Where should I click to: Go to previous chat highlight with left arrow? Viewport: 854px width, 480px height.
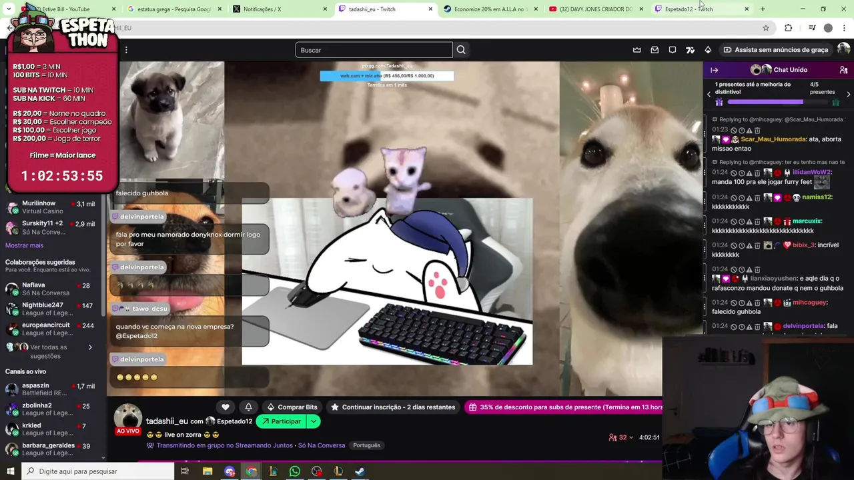709,94
